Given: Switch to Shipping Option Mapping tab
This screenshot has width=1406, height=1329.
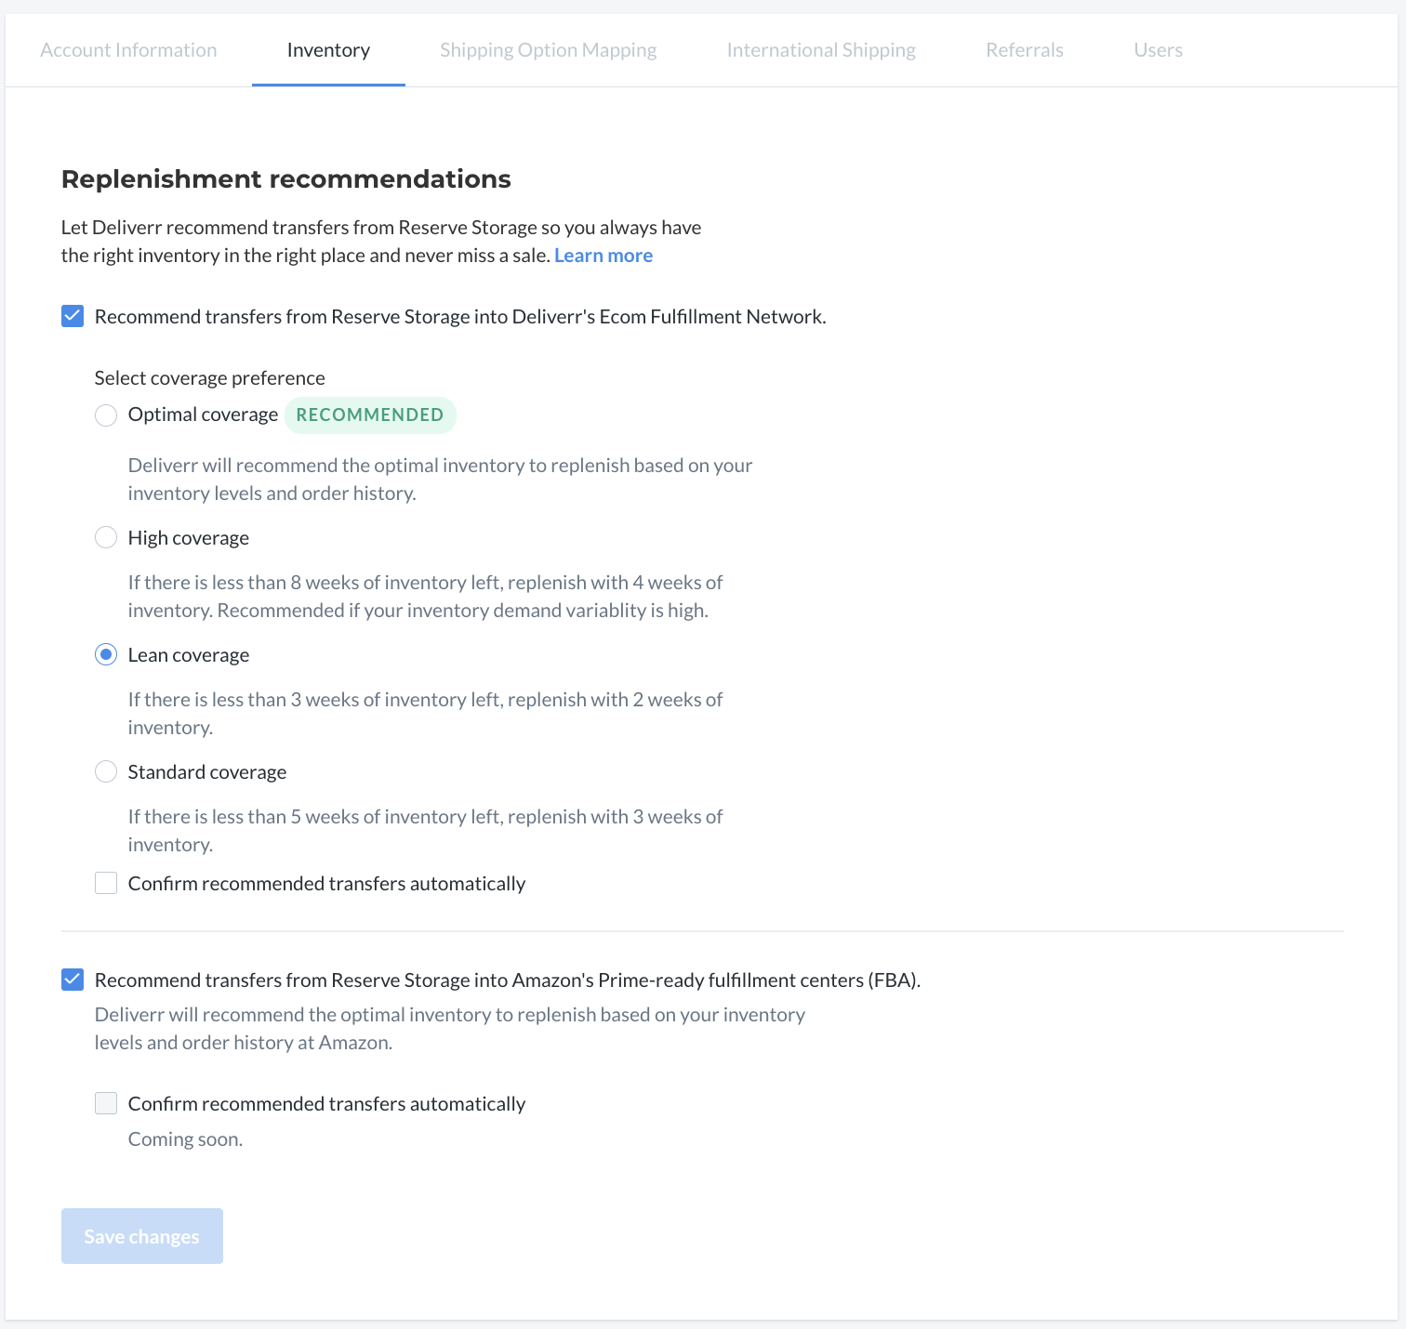Looking at the screenshot, I should coord(548,50).
